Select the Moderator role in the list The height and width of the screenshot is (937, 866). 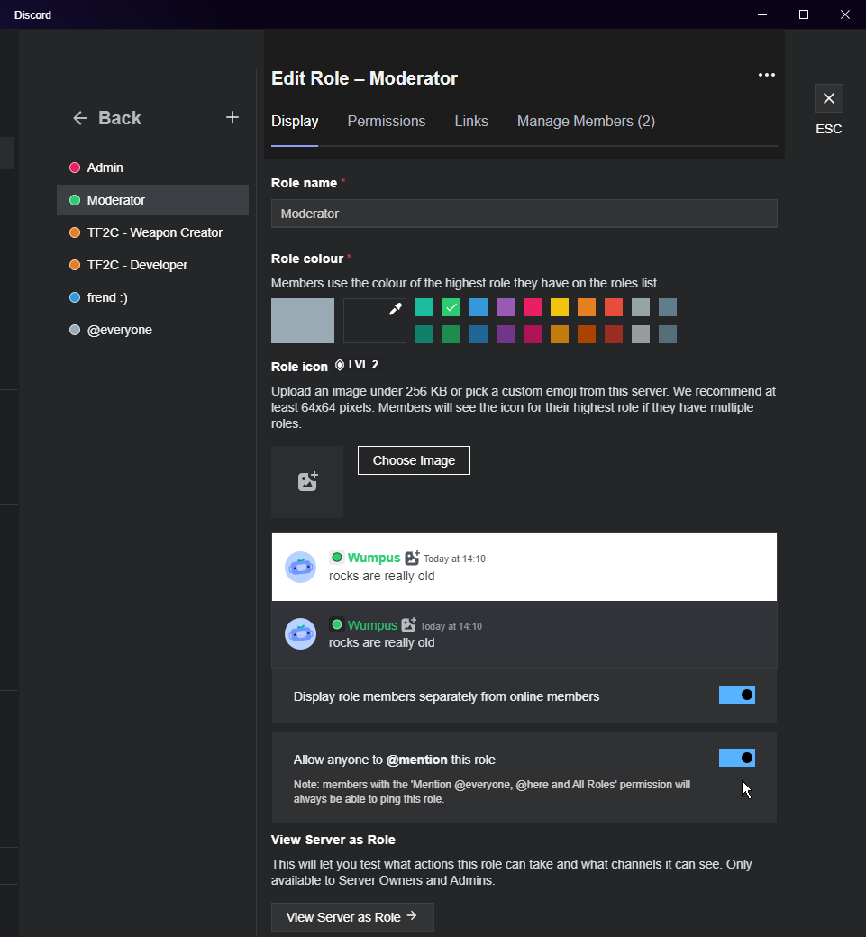click(x=153, y=200)
